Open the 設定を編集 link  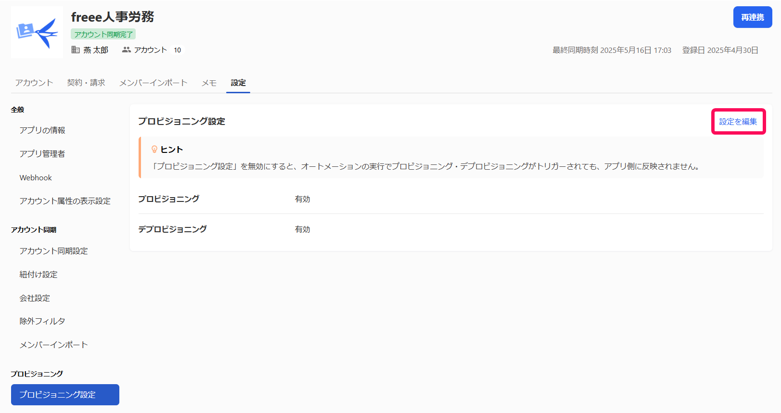[x=738, y=122]
